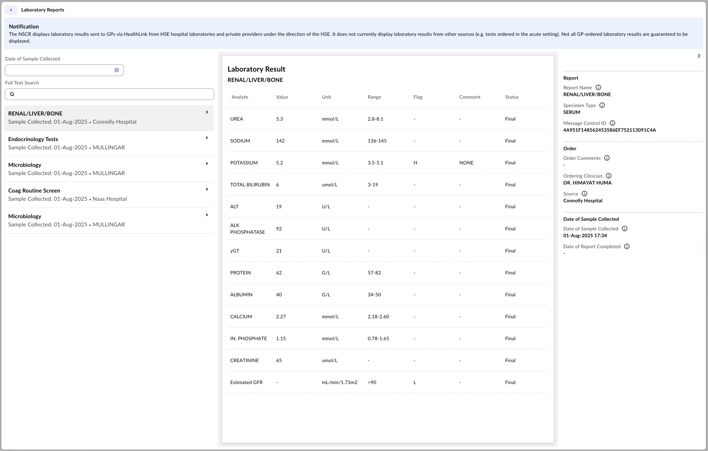Click the info icon next to Report Name
Viewport: 708px width, 451px height.
pos(598,87)
